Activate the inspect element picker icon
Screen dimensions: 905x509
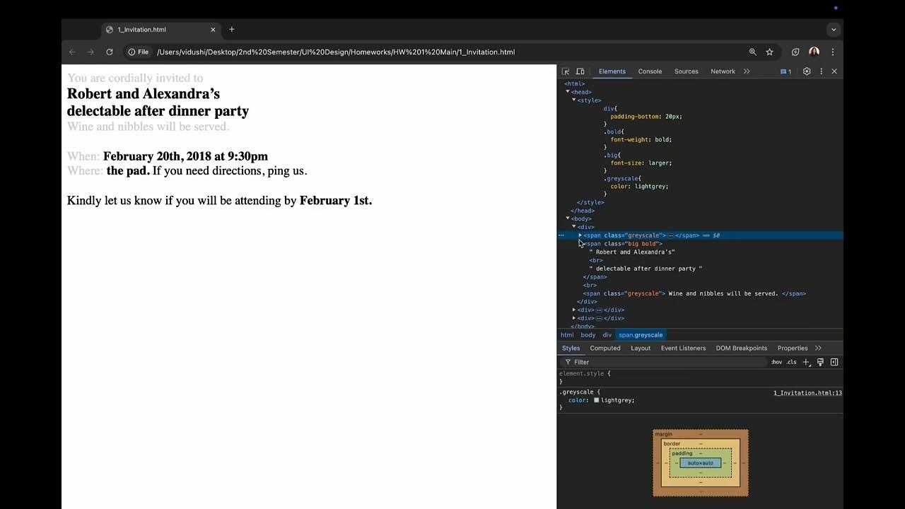pyautogui.click(x=566, y=71)
